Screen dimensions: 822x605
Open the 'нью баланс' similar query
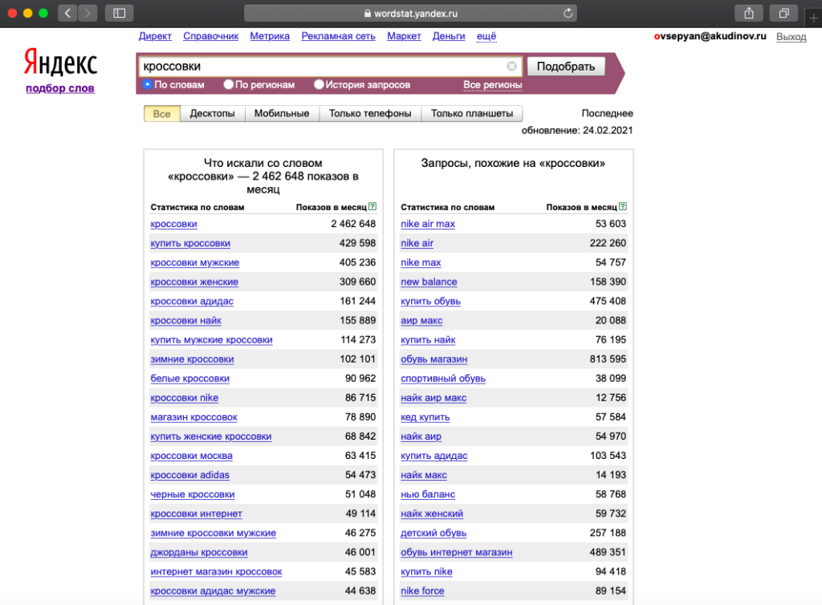coord(428,494)
